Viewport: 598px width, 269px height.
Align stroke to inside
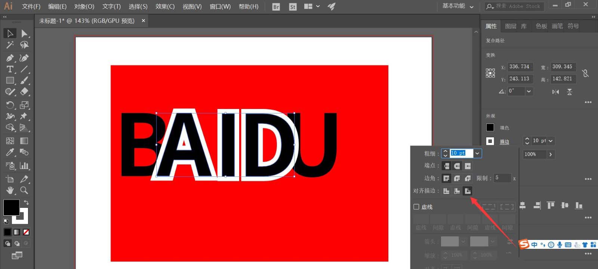(457, 191)
